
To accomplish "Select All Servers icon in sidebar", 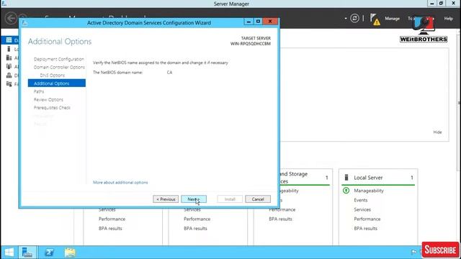I will [9, 58].
